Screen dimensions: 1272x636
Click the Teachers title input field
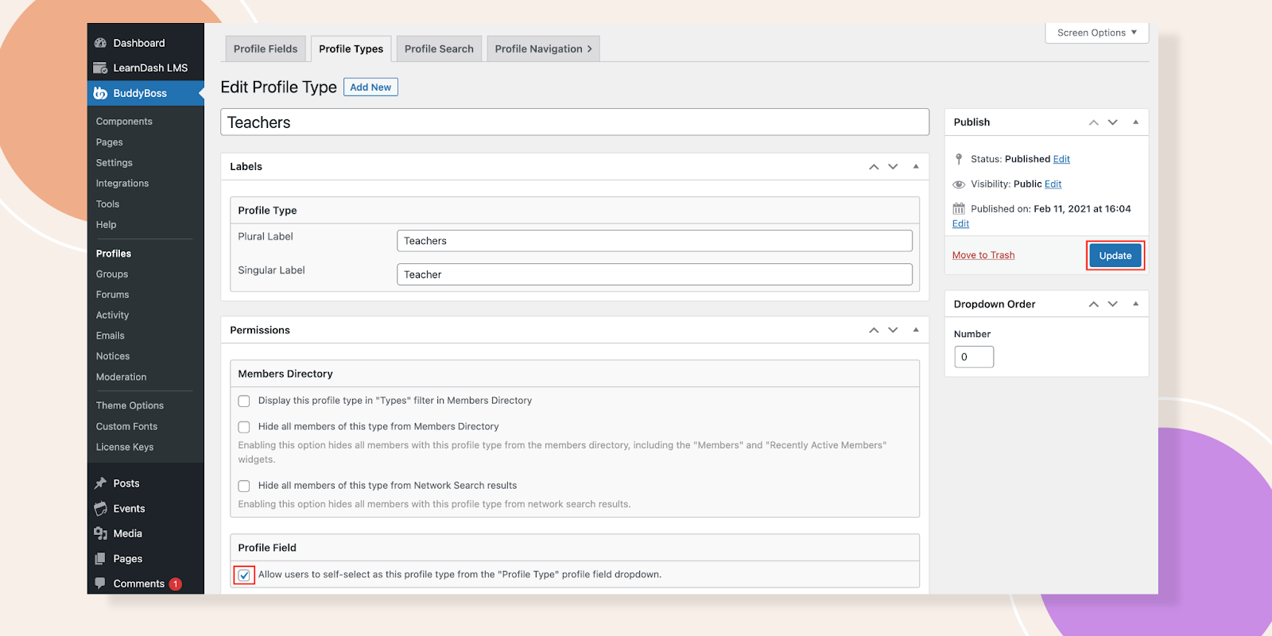coord(575,122)
